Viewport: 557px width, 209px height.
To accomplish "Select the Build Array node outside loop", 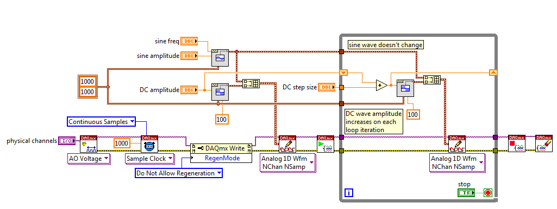I will coord(251,83).
